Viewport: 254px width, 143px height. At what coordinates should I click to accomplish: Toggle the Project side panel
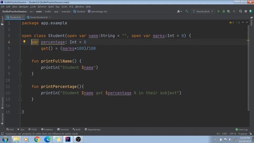pos(2,20)
